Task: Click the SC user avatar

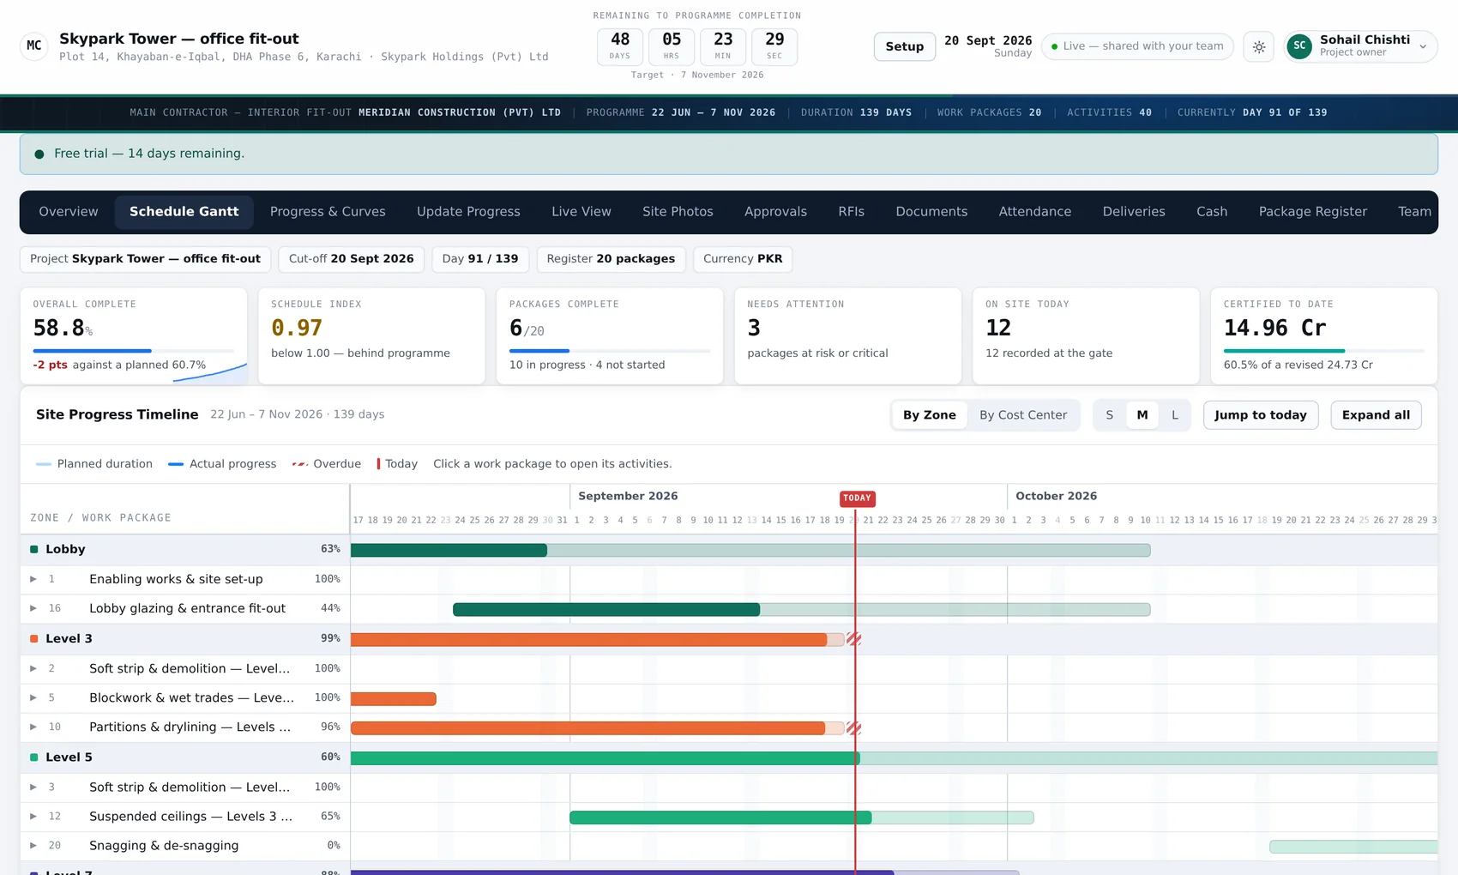Action: 1300,46
